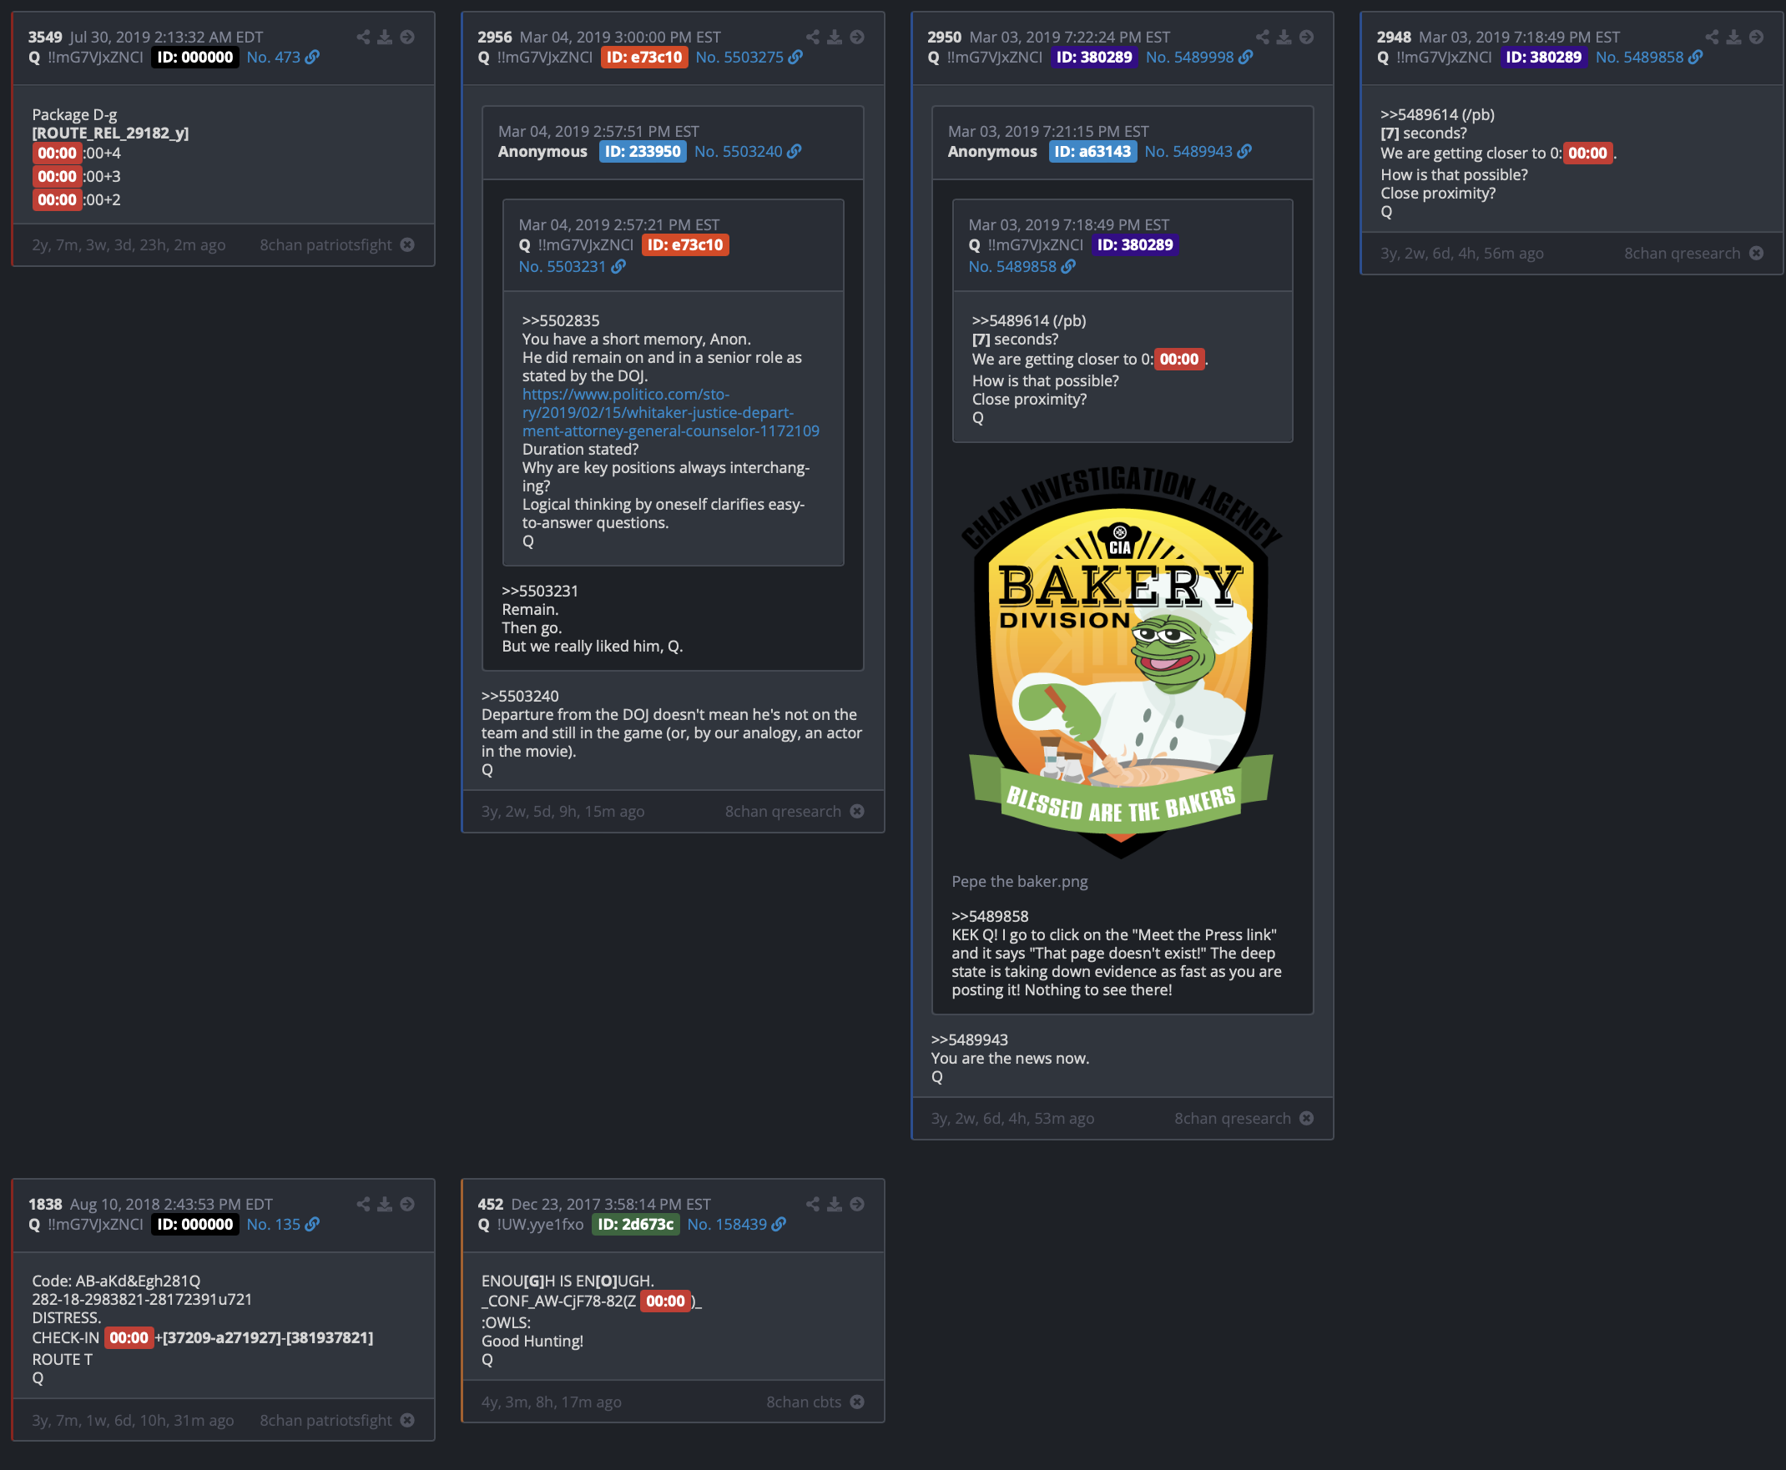The height and width of the screenshot is (1470, 1786).
Task: Open post 2948 with arrow icon
Action: point(1756,38)
